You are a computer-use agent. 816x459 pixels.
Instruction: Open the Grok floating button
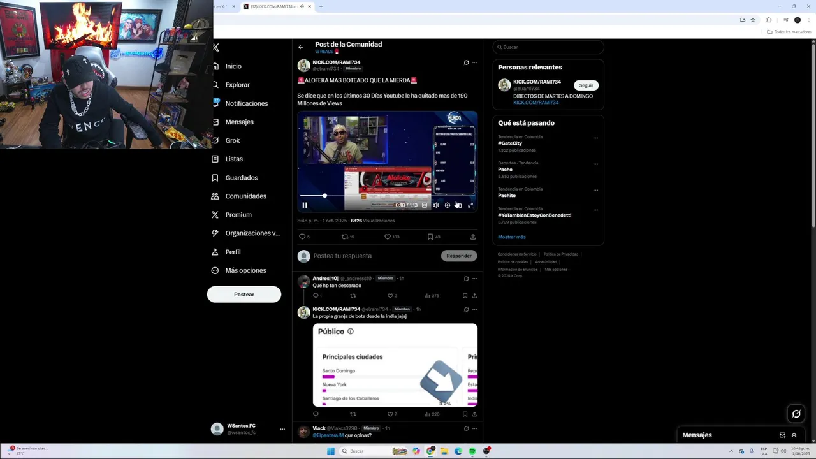click(x=796, y=414)
